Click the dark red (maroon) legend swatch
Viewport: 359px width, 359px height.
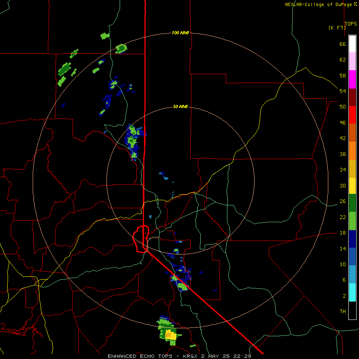(x=352, y=97)
